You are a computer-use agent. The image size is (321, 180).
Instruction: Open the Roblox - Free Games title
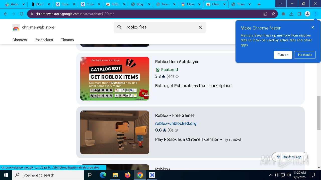[x=175, y=115]
